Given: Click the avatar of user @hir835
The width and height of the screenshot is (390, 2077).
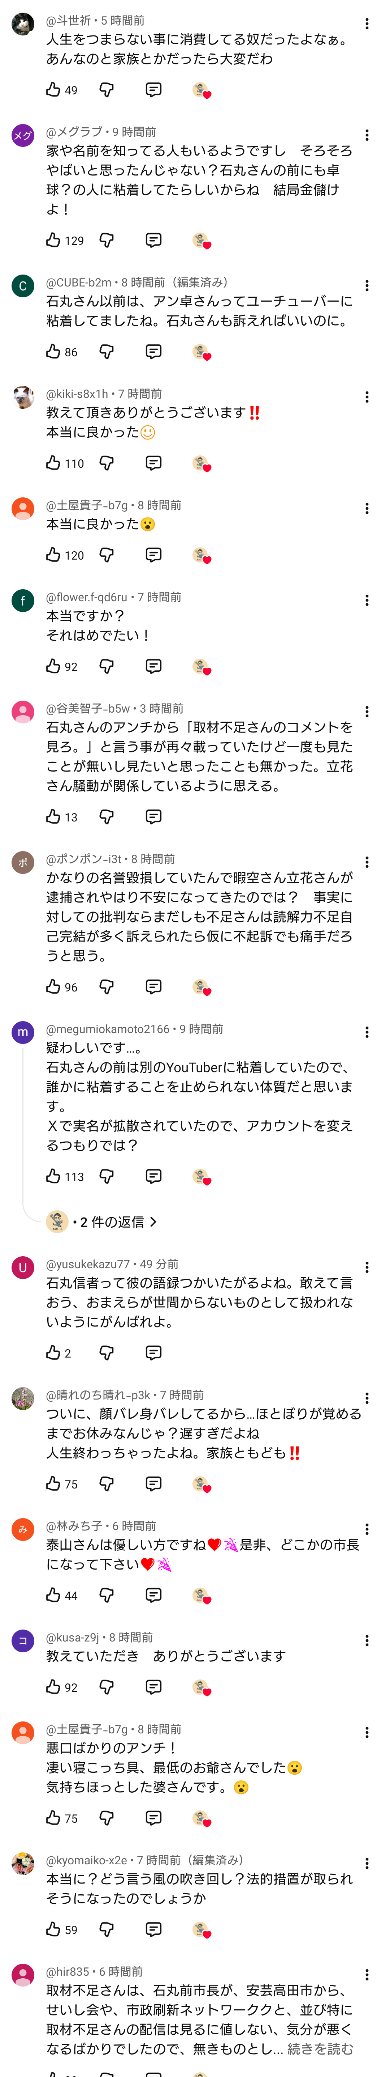Looking at the screenshot, I should coord(22,1975).
